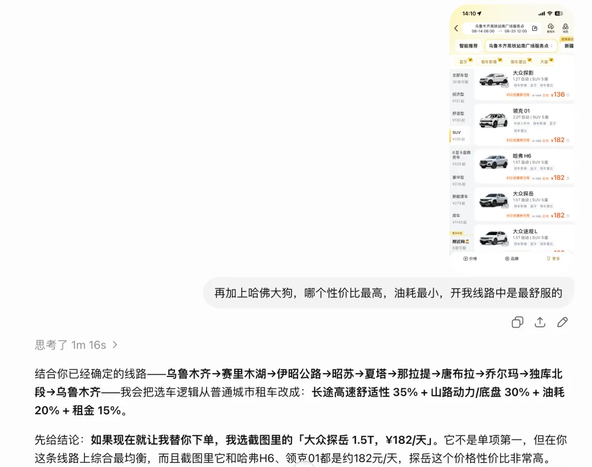Screen dimensions: 592x467
Task: Select the 新能源车 category in the sidebar
Action: coord(460,200)
